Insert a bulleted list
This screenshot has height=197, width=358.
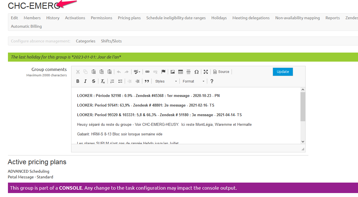(120, 81)
